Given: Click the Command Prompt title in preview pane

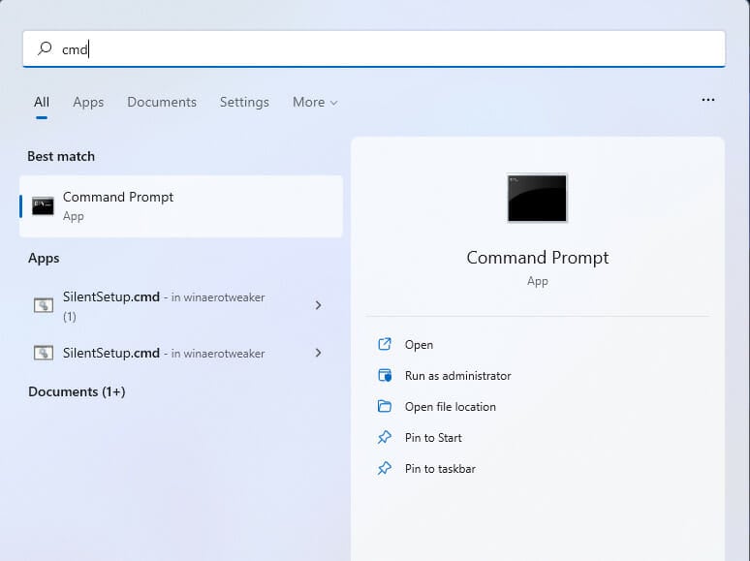Looking at the screenshot, I should [537, 258].
